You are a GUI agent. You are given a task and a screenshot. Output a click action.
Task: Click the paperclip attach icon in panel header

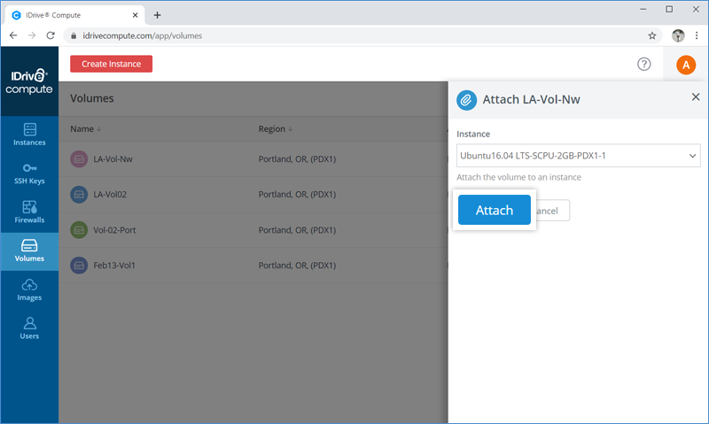click(466, 100)
